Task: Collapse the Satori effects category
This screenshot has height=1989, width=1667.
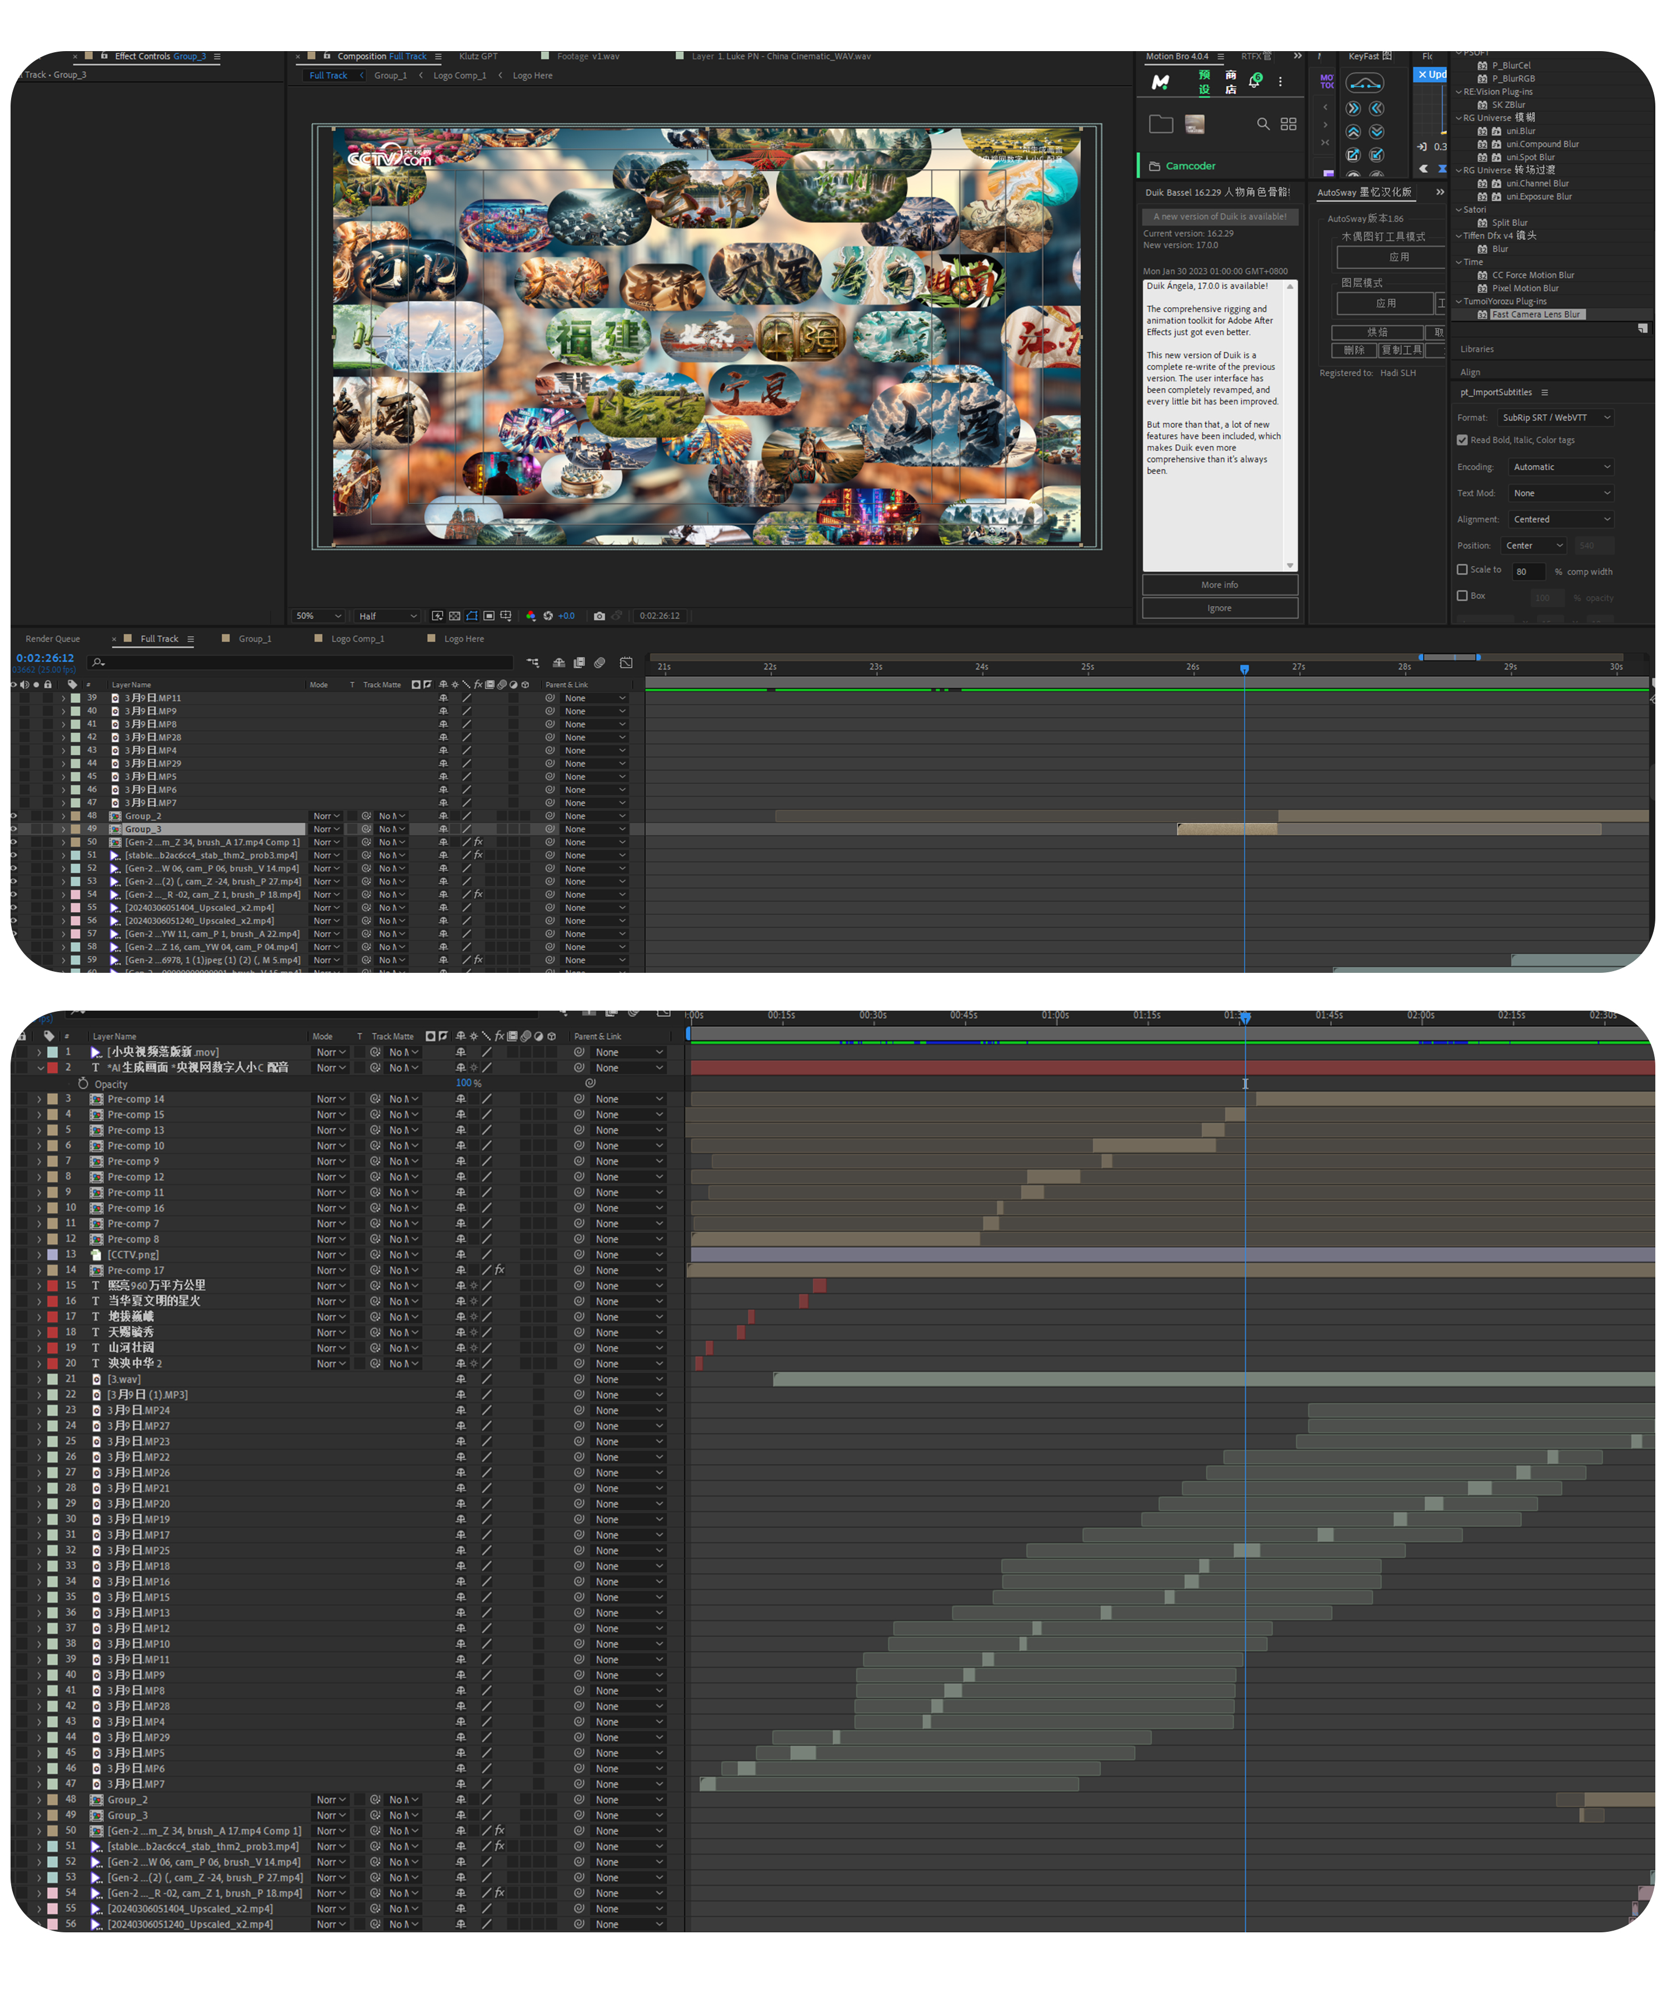Action: pyautogui.click(x=1459, y=210)
